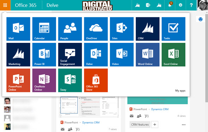
Task: Close the app launcher waffle menu
Action: tap(5, 5)
